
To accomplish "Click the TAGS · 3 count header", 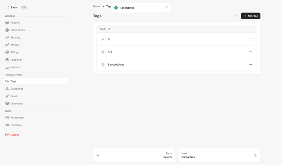I will (x=105, y=29).
